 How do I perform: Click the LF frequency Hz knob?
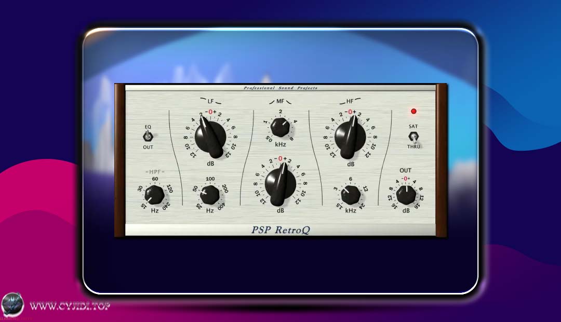[210, 195]
